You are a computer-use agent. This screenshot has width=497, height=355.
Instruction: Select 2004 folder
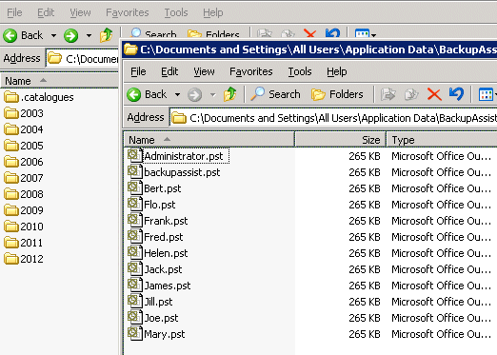24,129
